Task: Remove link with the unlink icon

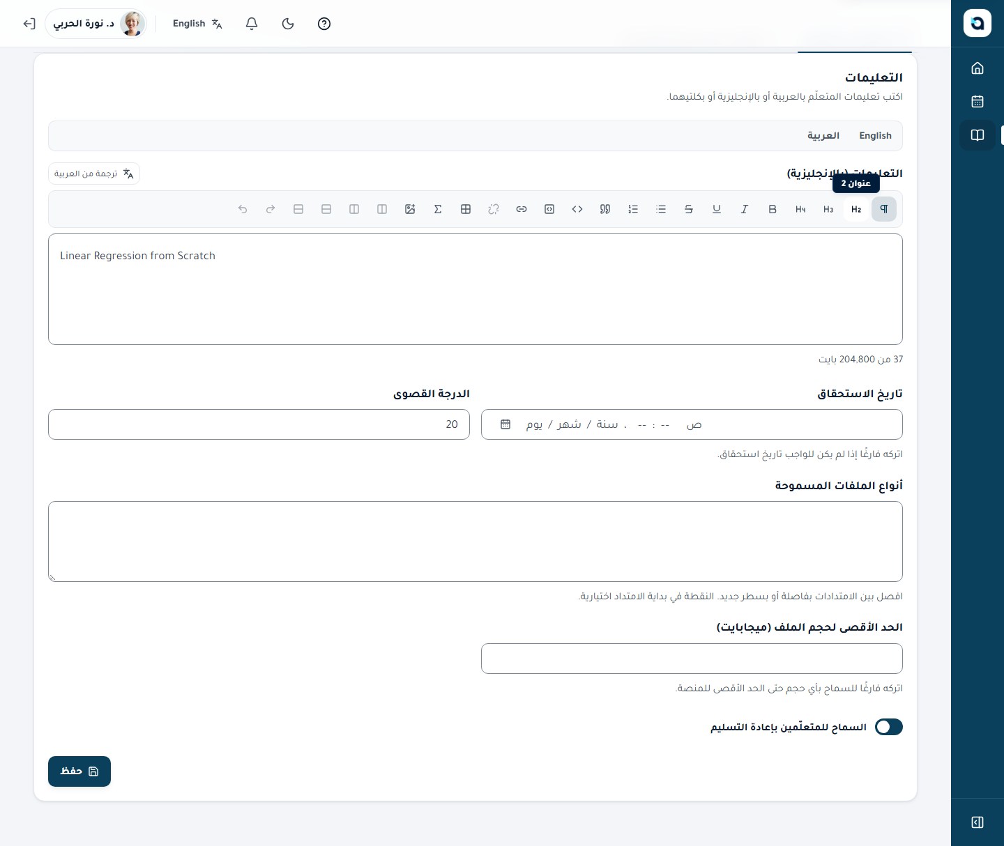Action: coord(494,209)
